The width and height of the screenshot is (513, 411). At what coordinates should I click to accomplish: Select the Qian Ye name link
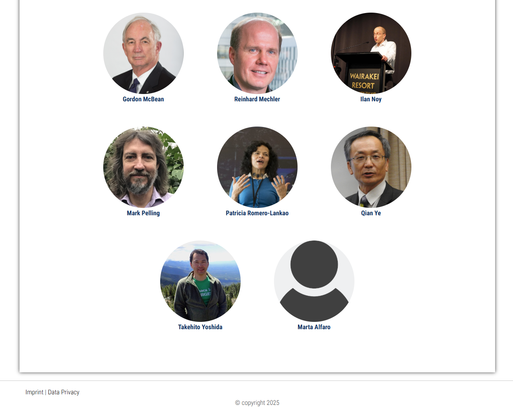pos(371,213)
